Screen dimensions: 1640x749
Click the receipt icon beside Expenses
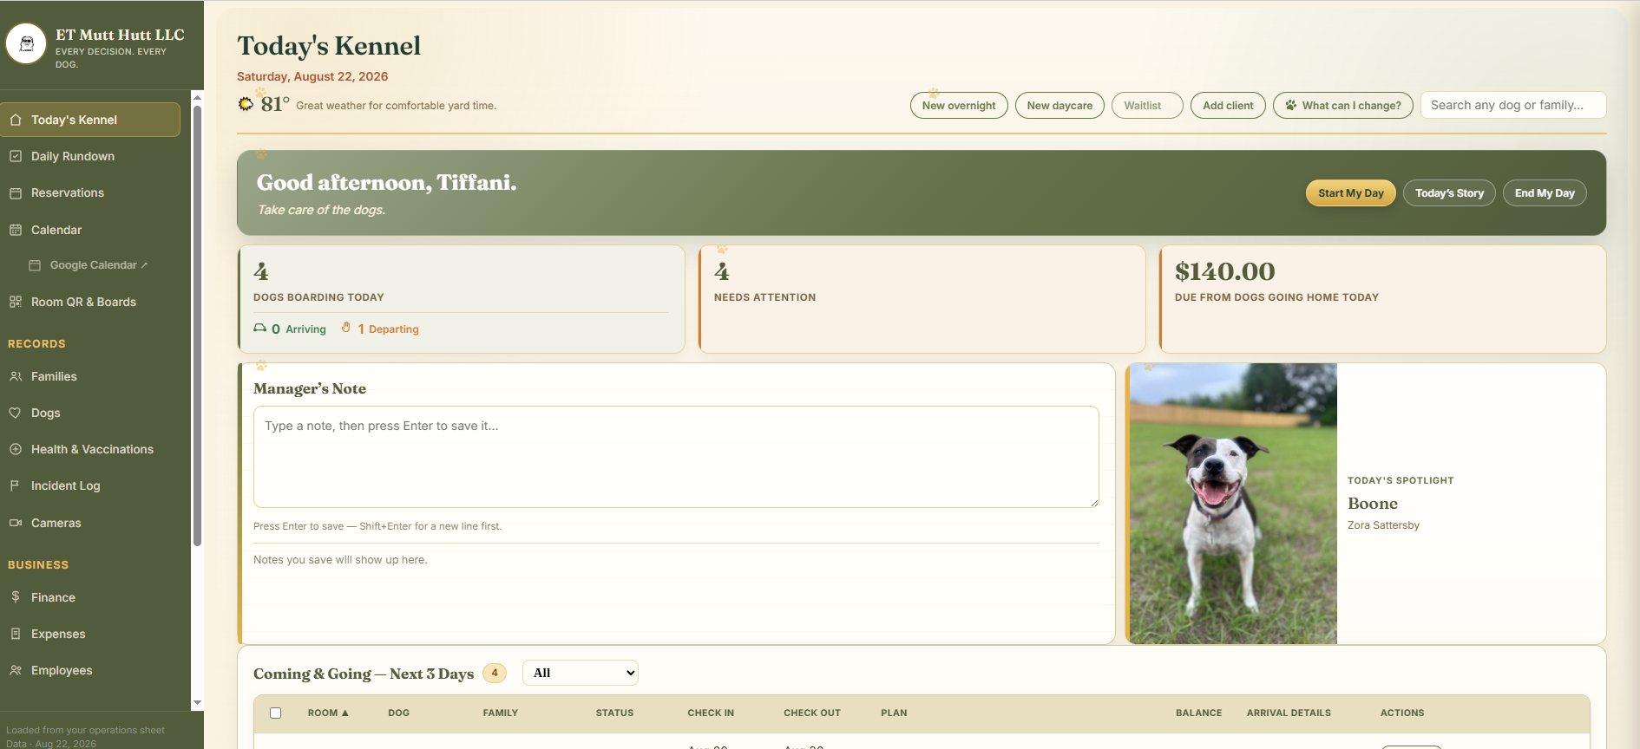[16, 634]
